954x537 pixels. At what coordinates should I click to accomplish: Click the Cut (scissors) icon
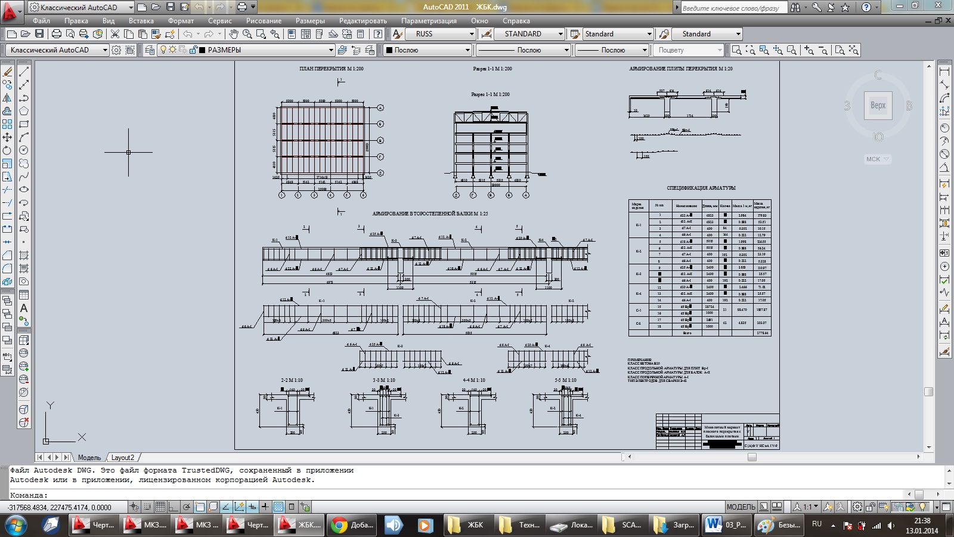pos(115,34)
